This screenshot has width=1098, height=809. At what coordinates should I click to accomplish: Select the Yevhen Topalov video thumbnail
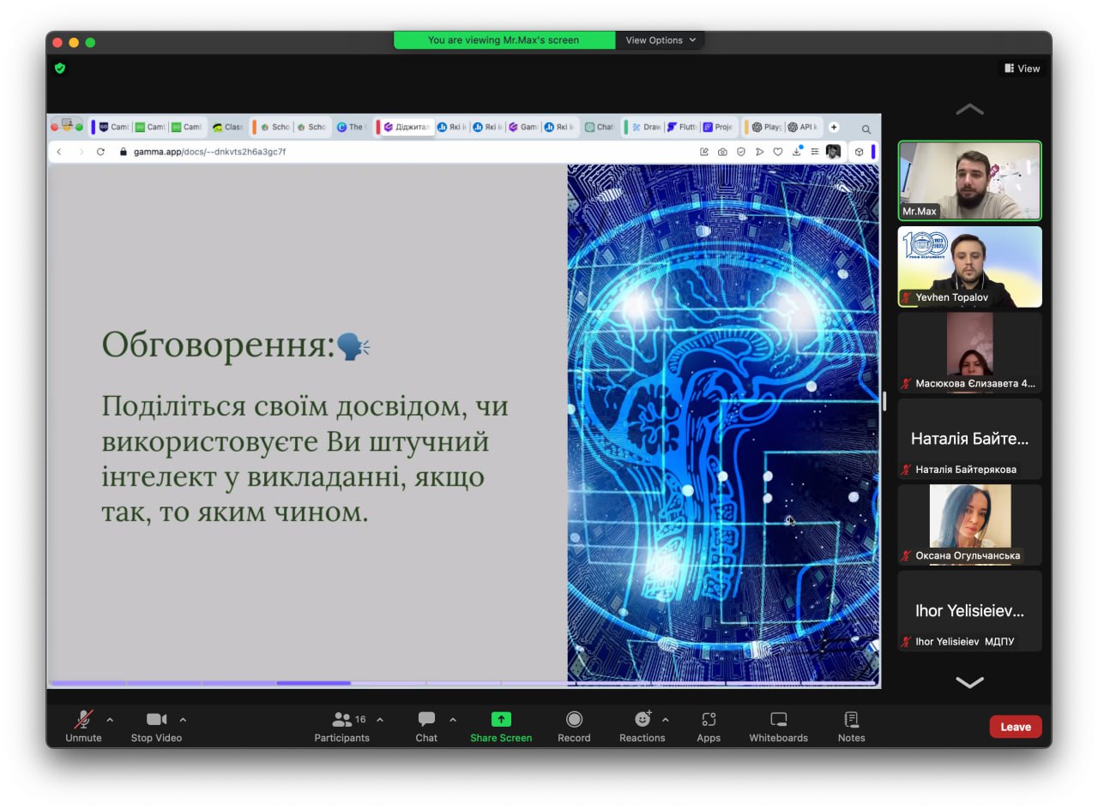coord(969,267)
